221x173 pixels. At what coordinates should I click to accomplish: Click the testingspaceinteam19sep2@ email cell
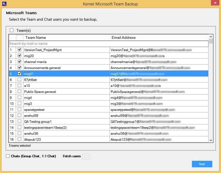coord(159,128)
